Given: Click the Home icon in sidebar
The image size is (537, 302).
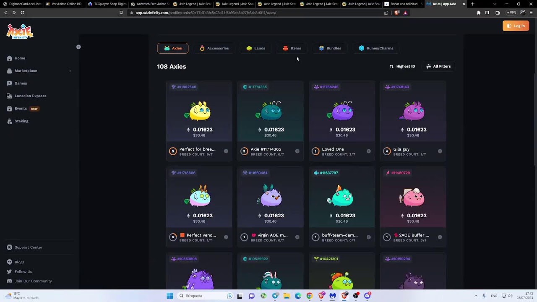Looking at the screenshot, I should [x=9, y=58].
